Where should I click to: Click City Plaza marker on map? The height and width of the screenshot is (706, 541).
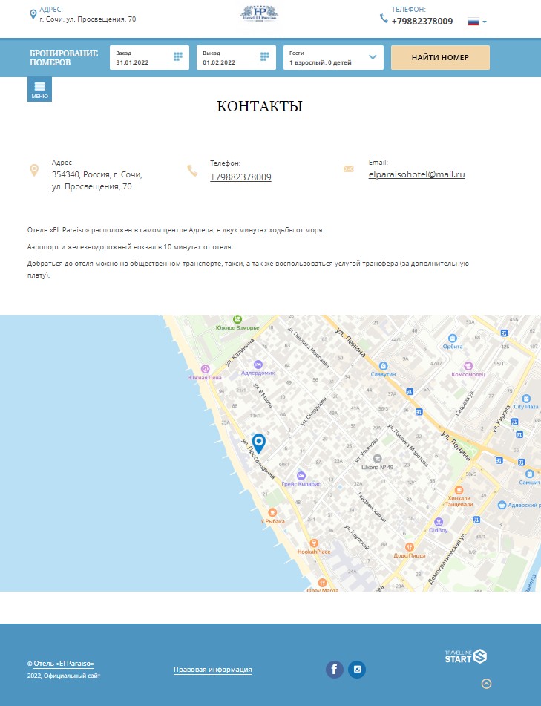[x=525, y=399]
